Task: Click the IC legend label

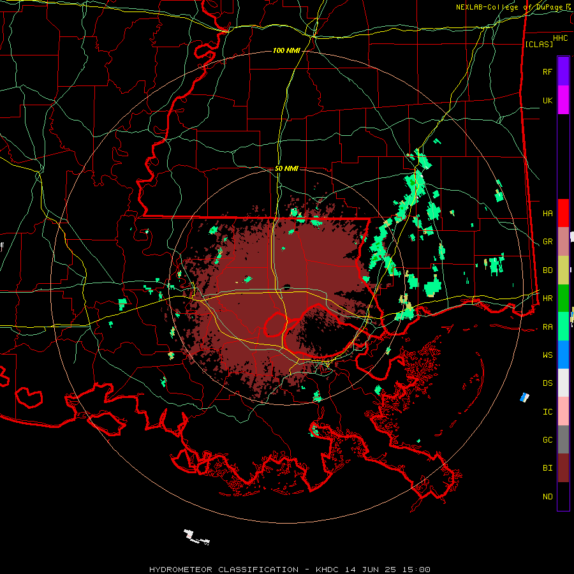Action: [x=547, y=411]
